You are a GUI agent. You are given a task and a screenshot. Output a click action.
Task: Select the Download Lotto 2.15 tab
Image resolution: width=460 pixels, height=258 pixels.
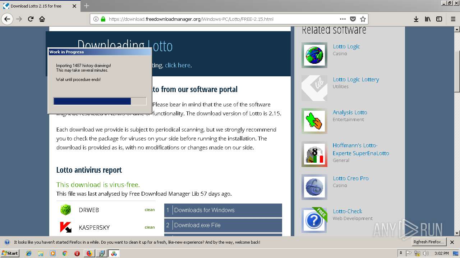click(x=40, y=6)
